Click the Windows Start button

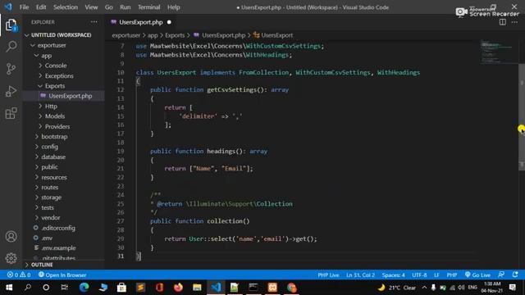coord(9,288)
